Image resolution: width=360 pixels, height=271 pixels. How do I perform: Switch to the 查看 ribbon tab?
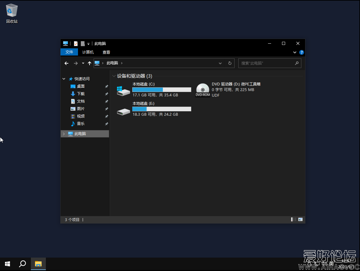click(106, 52)
